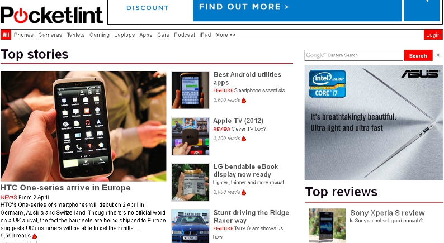The width and height of the screenshot is (444, 243).
Task: Select the All category tab
Action: [6, 35]
